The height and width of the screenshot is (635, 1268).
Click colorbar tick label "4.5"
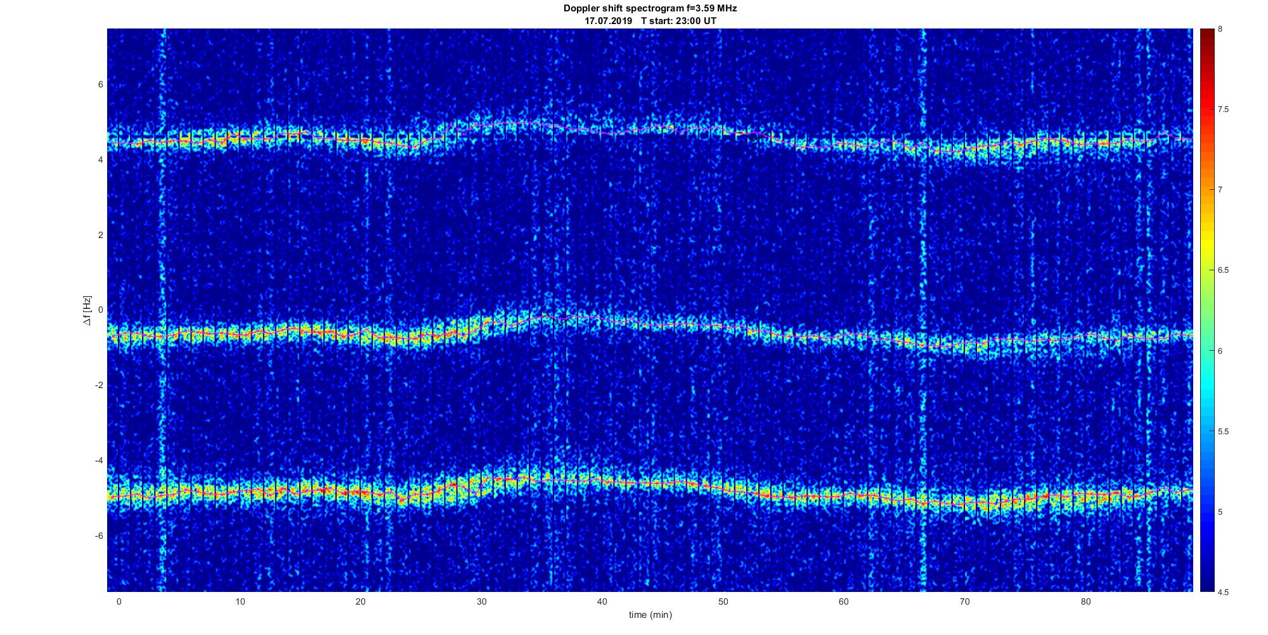(x=1224, y=593)
